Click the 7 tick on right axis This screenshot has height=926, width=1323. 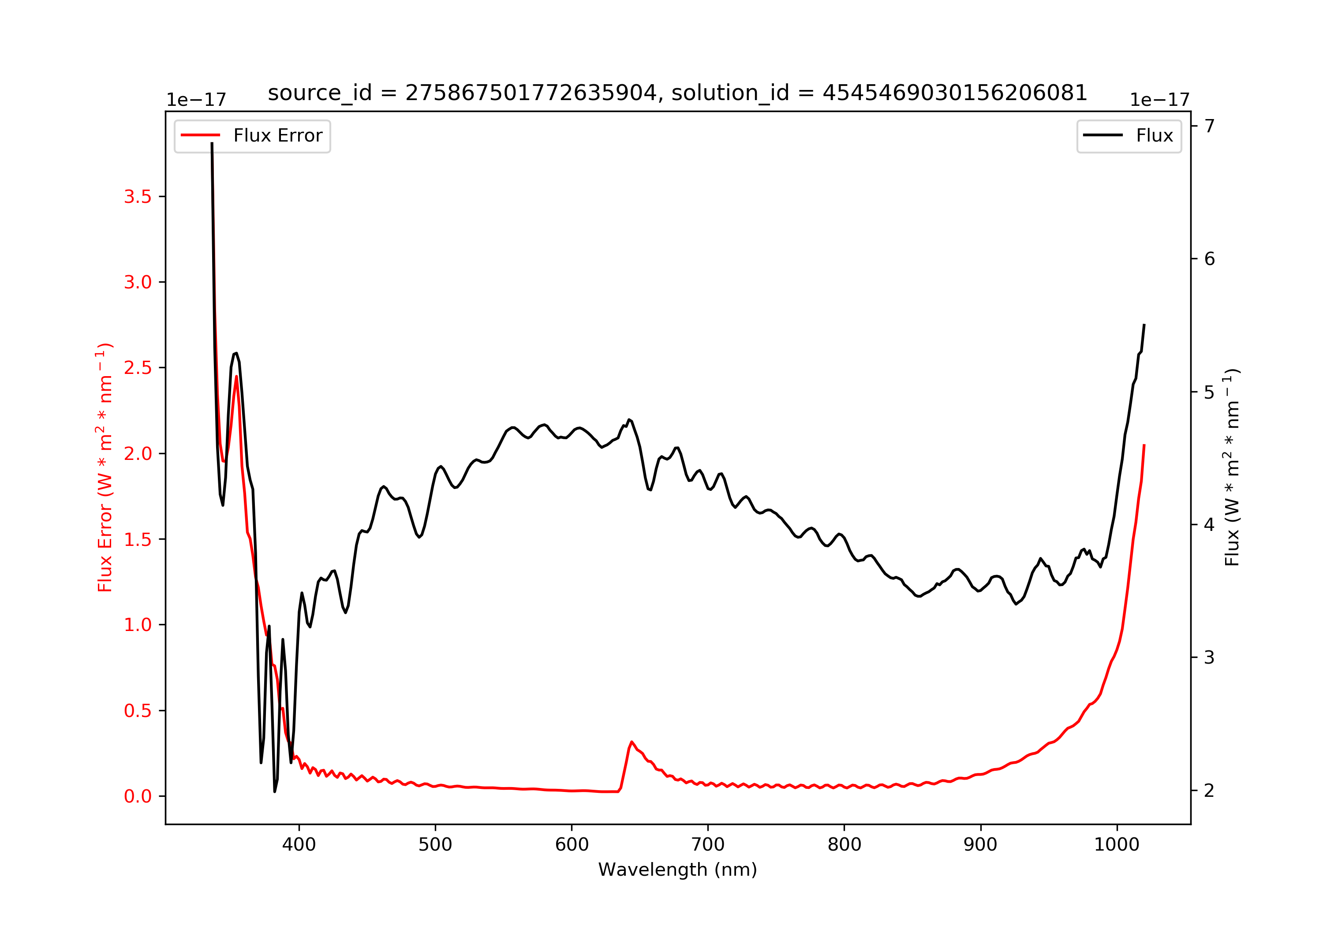tap(1210, 126)
